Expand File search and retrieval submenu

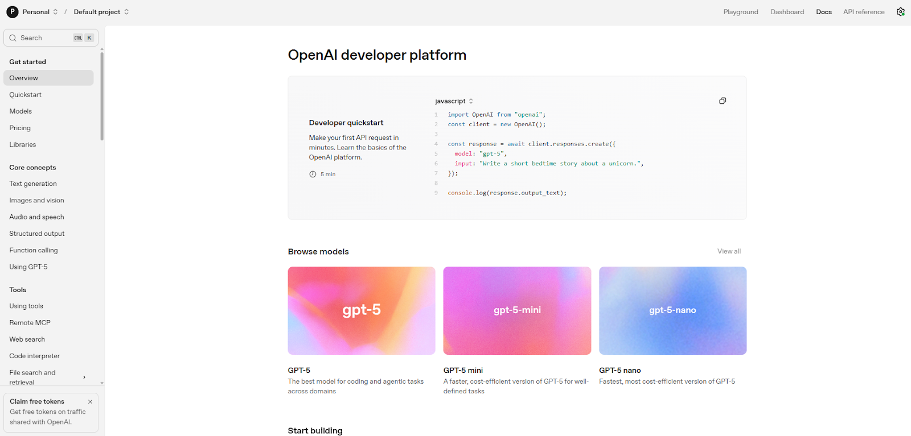point(84,377)
